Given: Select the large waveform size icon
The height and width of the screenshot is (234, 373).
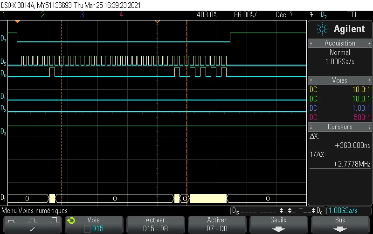Looking at the screenshot, I should click(54, 220).
